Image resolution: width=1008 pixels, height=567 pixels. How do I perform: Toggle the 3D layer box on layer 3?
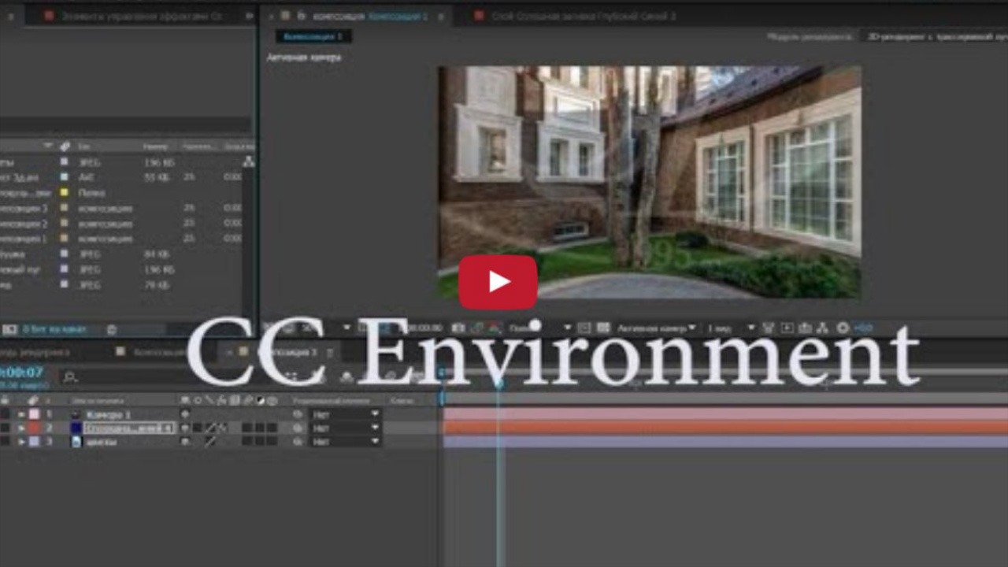[x=272, y=443]
